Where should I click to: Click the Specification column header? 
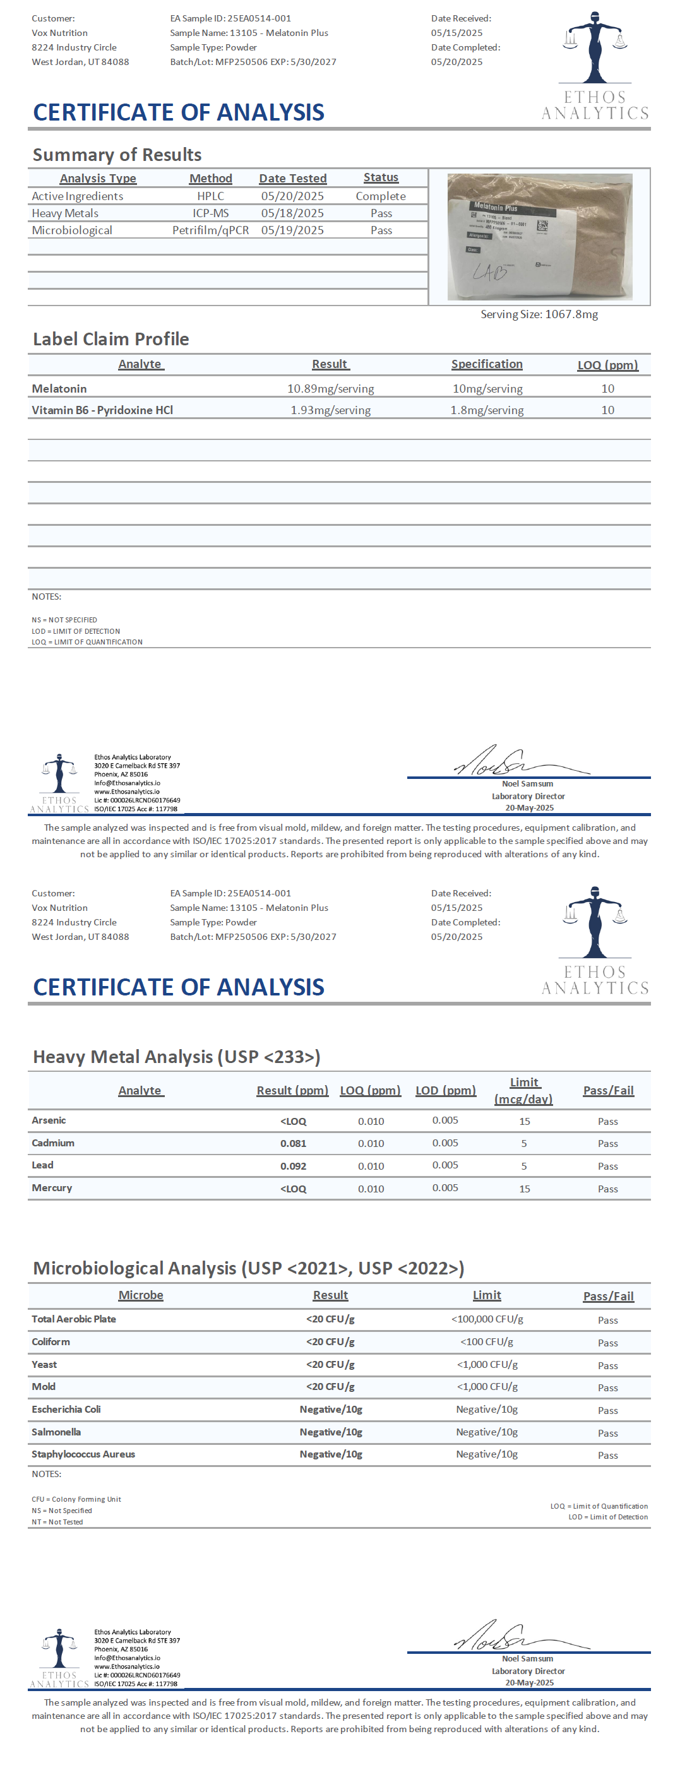(x=487, y=364)
